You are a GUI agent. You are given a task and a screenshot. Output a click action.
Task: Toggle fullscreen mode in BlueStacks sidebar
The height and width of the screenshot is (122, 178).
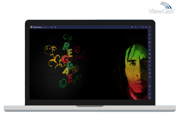150,31
